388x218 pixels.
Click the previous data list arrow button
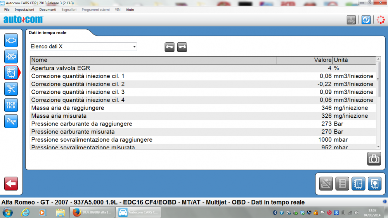click(x=170, y=47)
